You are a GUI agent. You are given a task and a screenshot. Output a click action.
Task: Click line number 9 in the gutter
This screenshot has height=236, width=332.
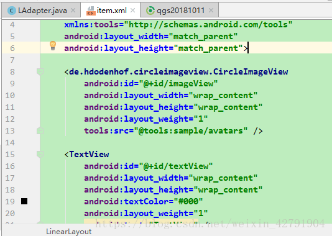click(12, 83)
